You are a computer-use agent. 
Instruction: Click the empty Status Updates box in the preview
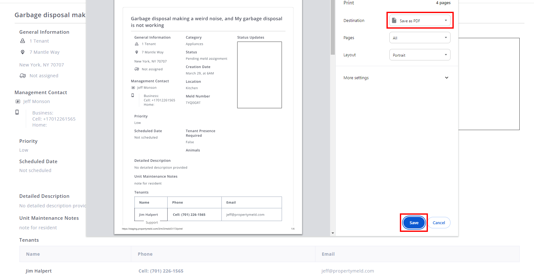259,75
